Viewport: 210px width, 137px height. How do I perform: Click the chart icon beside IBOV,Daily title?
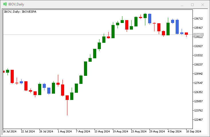click(5, 4)
